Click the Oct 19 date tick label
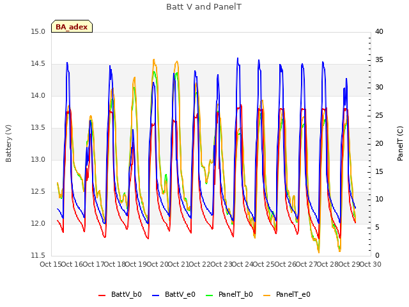The height and width of the screenshot is (307, 409). [x=136, y=265]
